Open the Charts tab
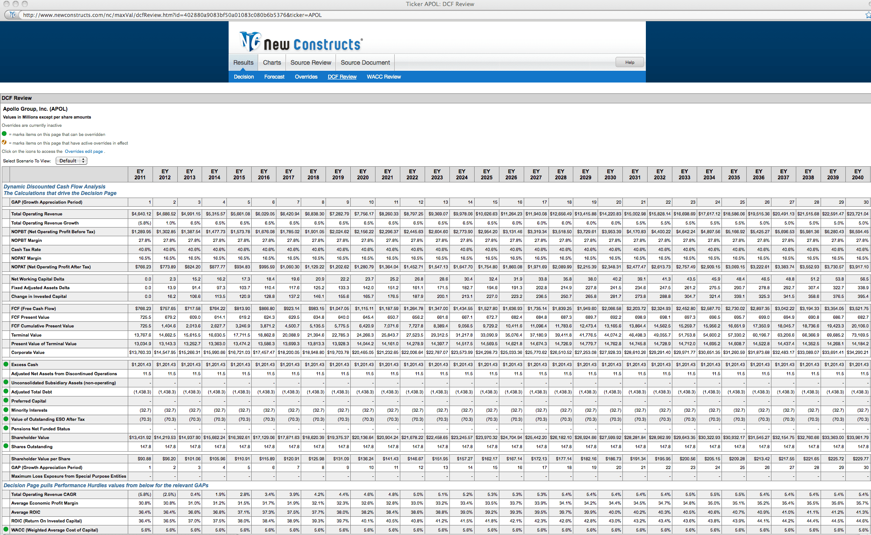The image size is (871, 535). point(272,63)
